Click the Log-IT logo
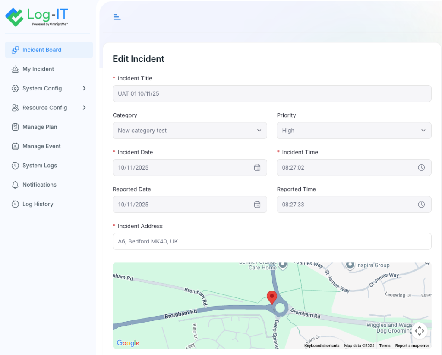 coord(36,17)
